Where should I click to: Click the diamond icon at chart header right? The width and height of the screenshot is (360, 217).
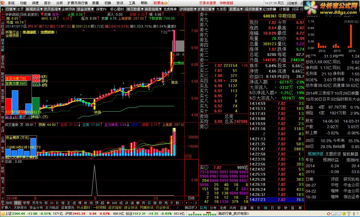[178, 14]
